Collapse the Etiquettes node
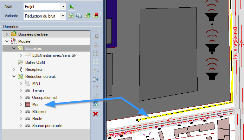 click(x=14, y=48)
